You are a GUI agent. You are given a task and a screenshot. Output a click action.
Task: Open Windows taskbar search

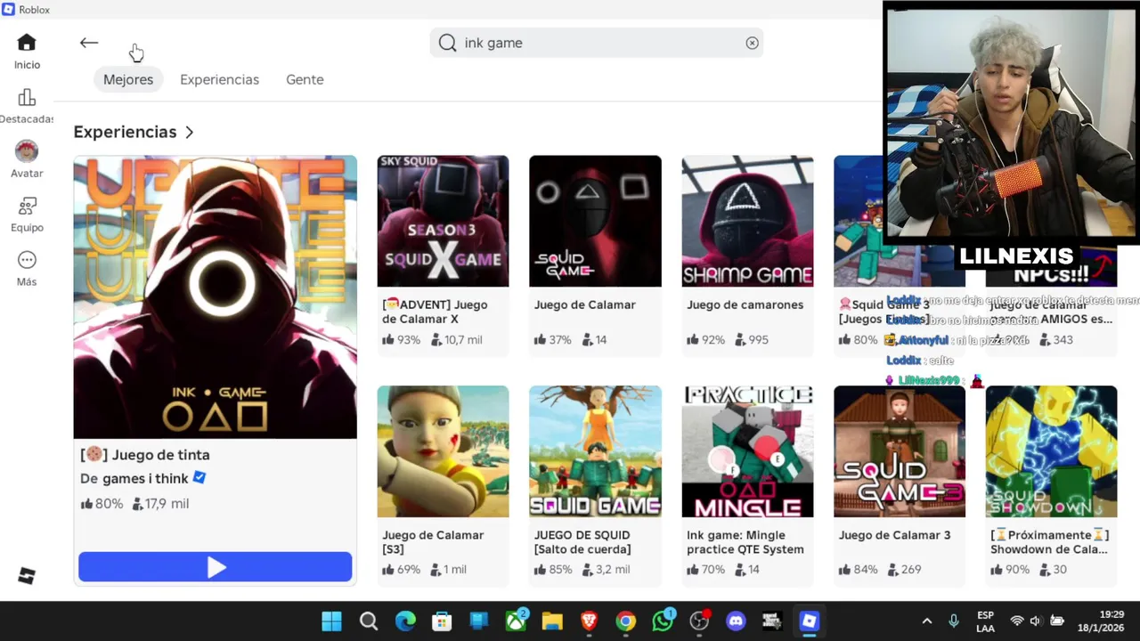point(369,621)
